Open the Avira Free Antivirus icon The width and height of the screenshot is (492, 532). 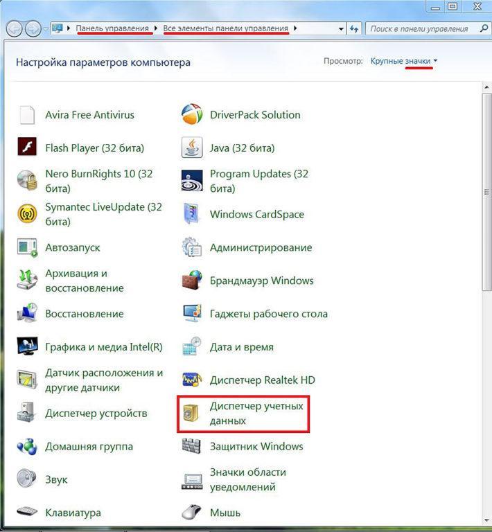pyautogui.click(x=27, y=115)
